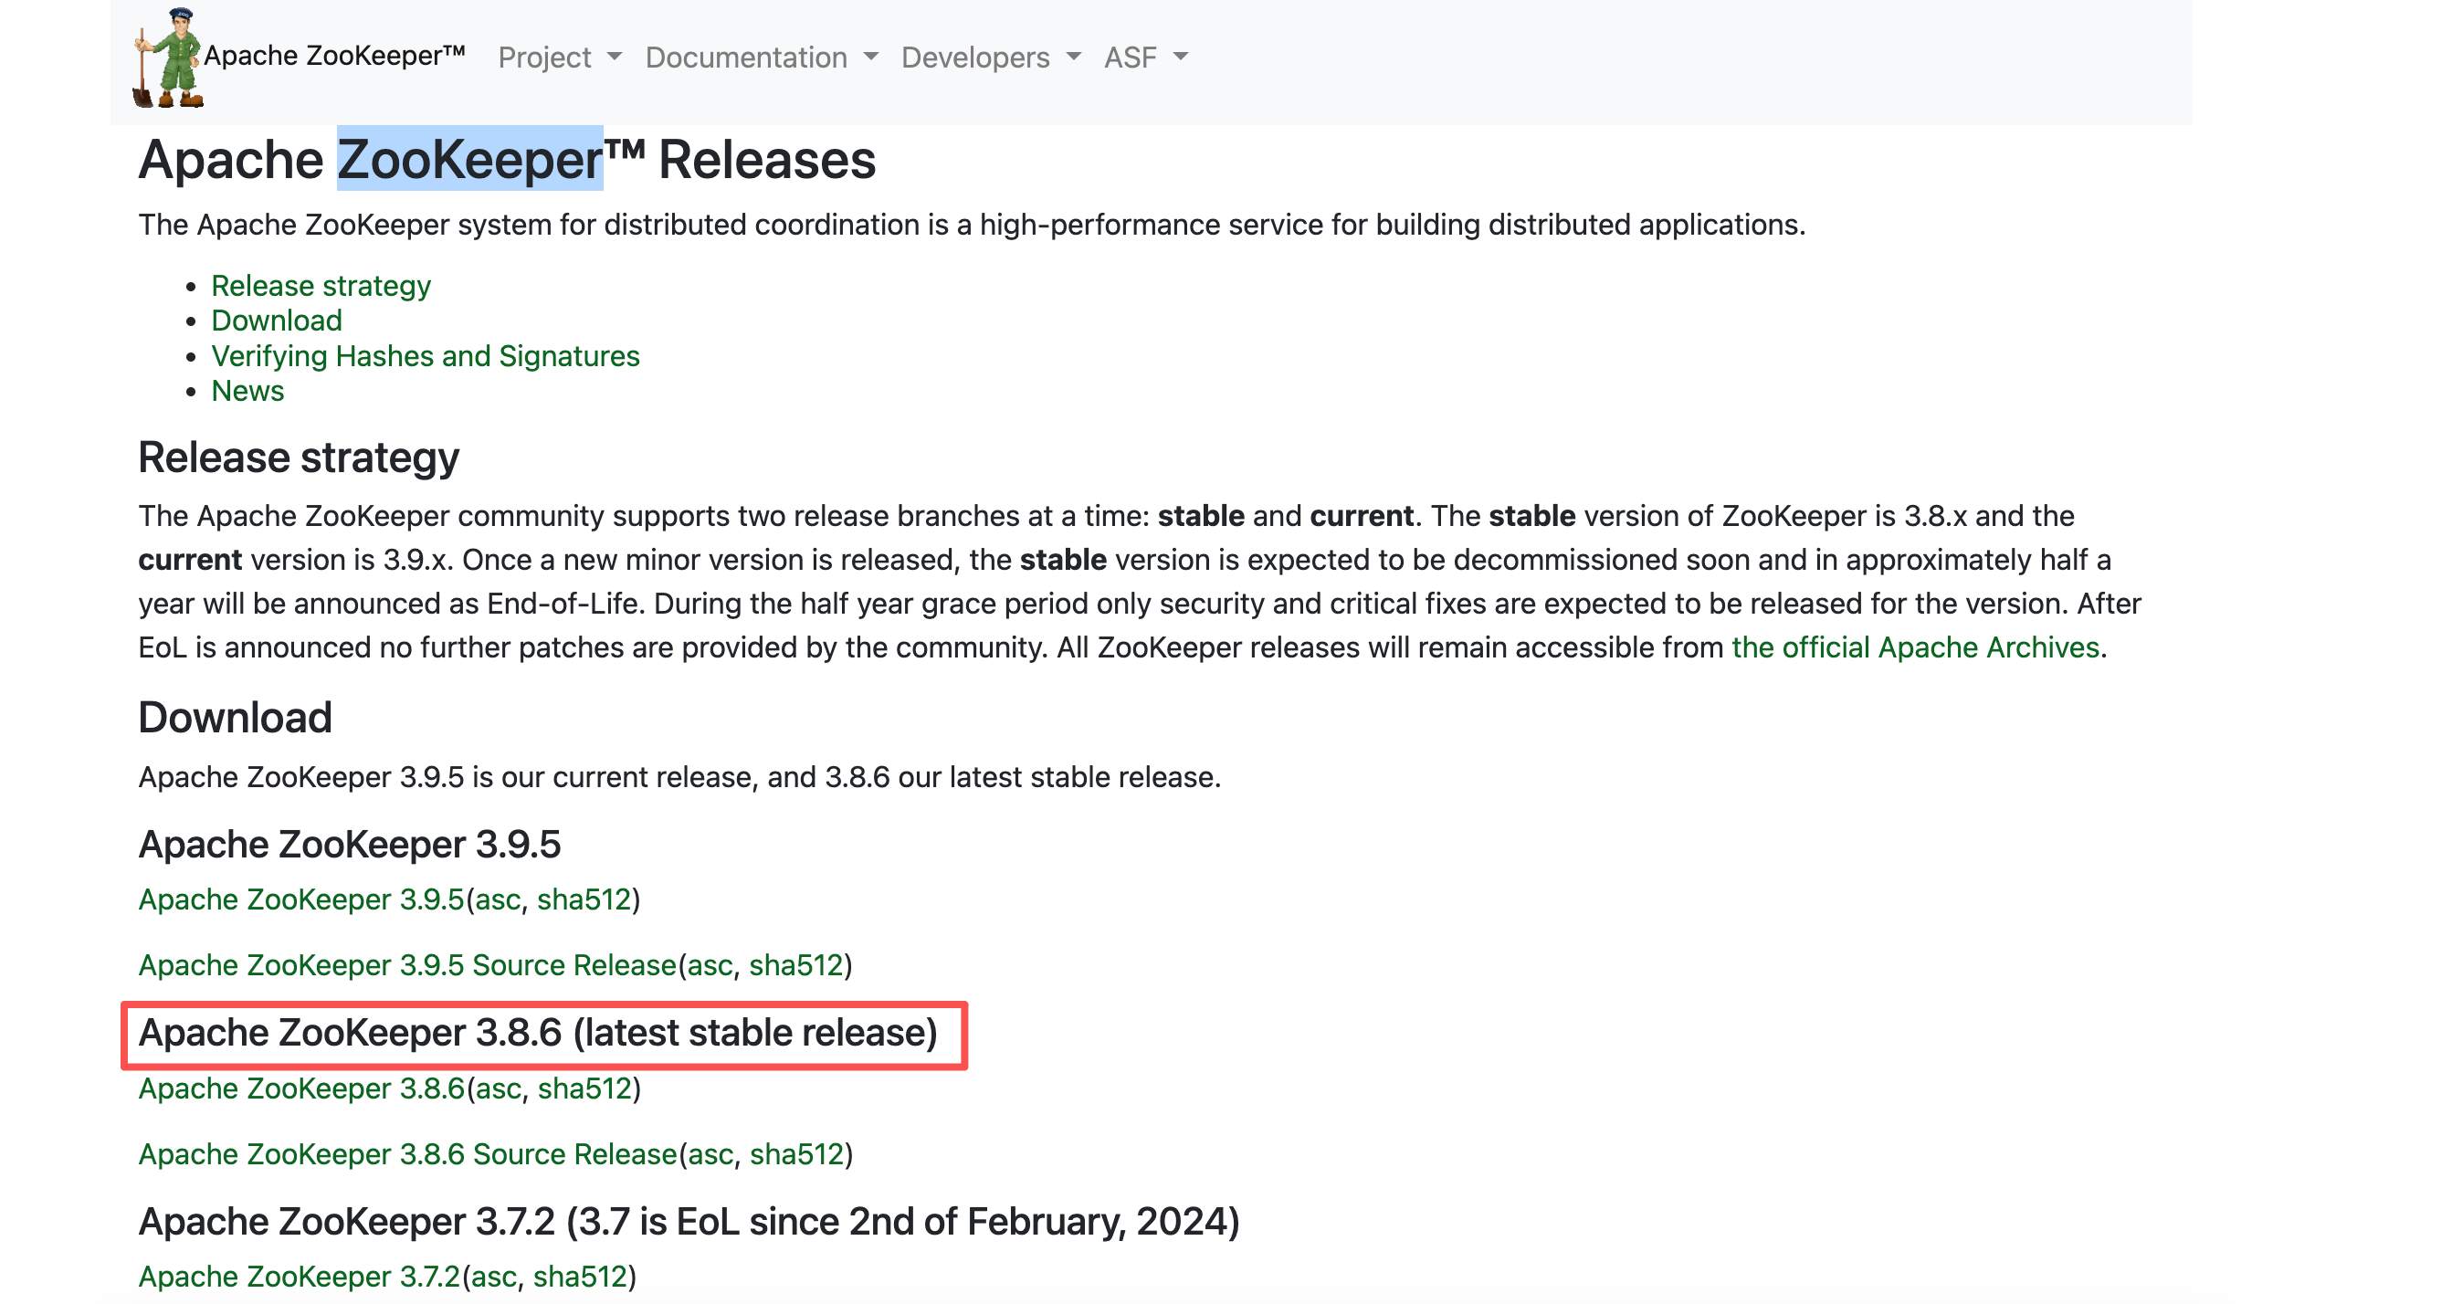Image resolution: width=2462 pixels, height=1304 pixels.
Task: Download Apache ZooKeeper 3.7.2 binary
Action: pyautogui.click(x=300, y=1278)
